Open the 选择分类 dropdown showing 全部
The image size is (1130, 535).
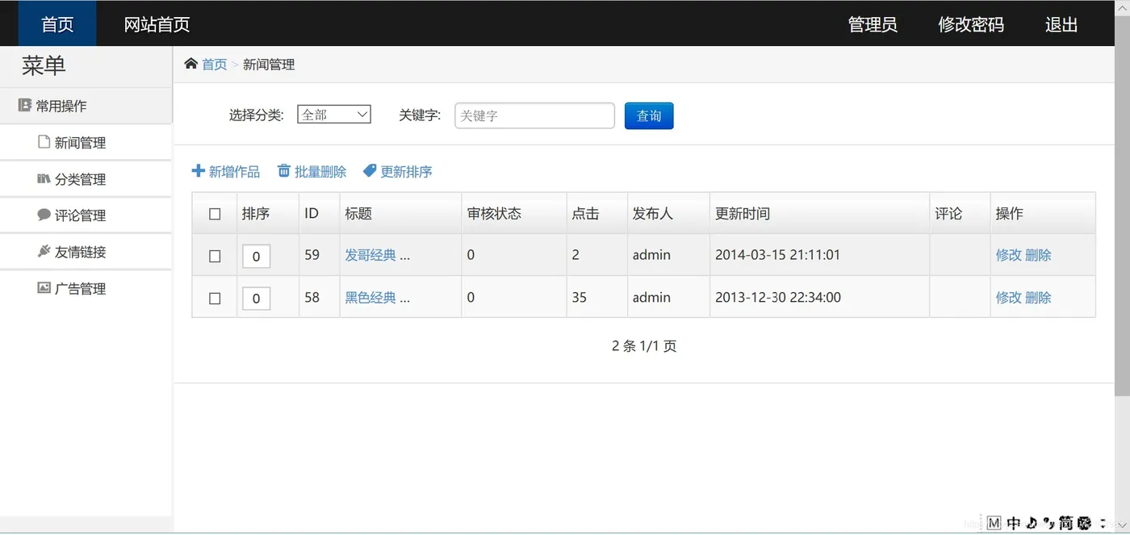pos(334,115)
